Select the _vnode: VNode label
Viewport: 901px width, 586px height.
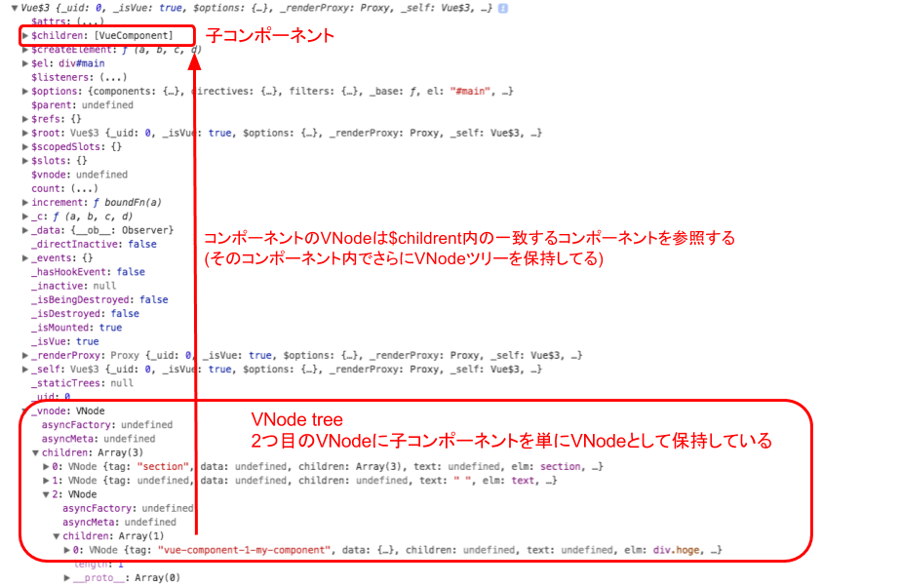pyautogui.click(x=68, y=410)
